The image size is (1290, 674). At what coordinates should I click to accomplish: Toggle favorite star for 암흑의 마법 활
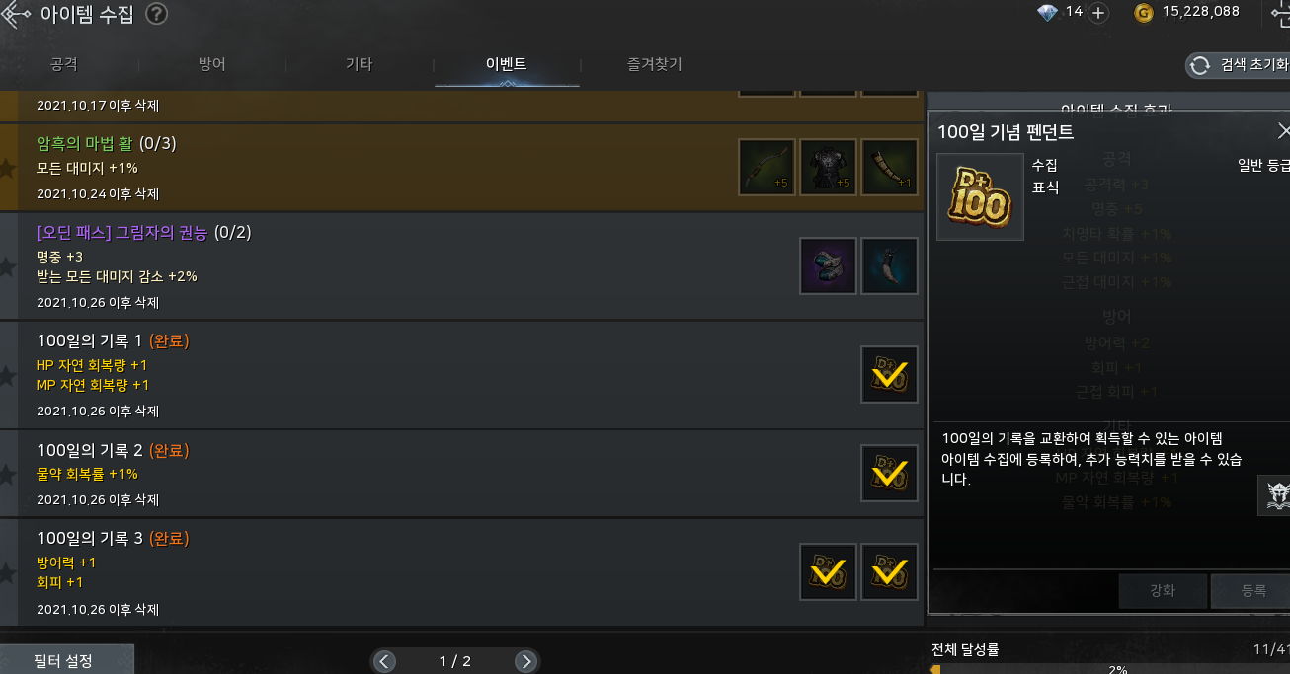coord(8,168)
